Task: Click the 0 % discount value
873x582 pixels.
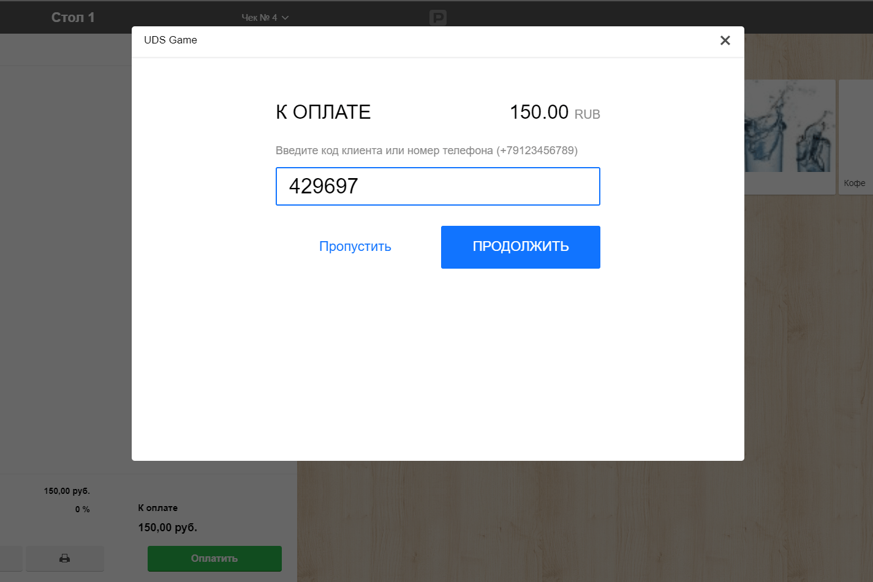Action: 83,509
